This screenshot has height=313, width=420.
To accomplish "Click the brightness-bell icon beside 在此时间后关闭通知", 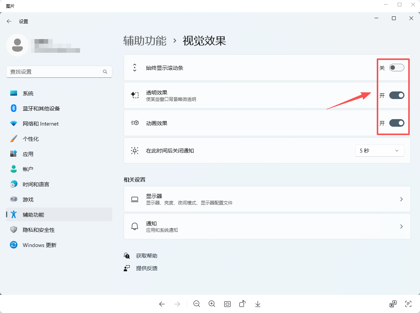I will [135, 151].
